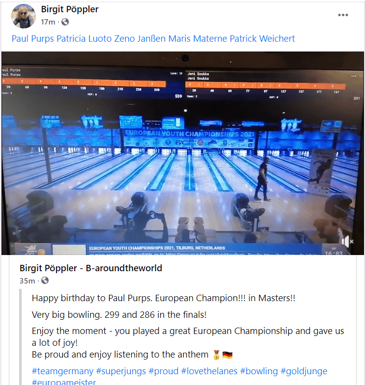Open the #lovethelanes hashtag
This screenshot has height=385, width=365.
click(x=209, y=371)
